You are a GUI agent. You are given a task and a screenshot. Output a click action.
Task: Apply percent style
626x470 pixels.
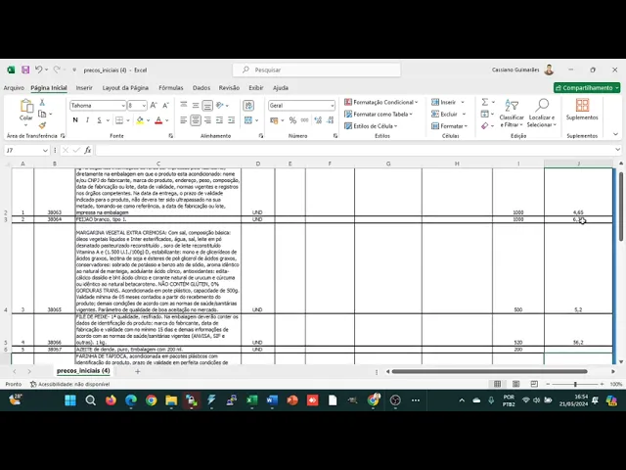pyautogui.click(x=292, y=120)
